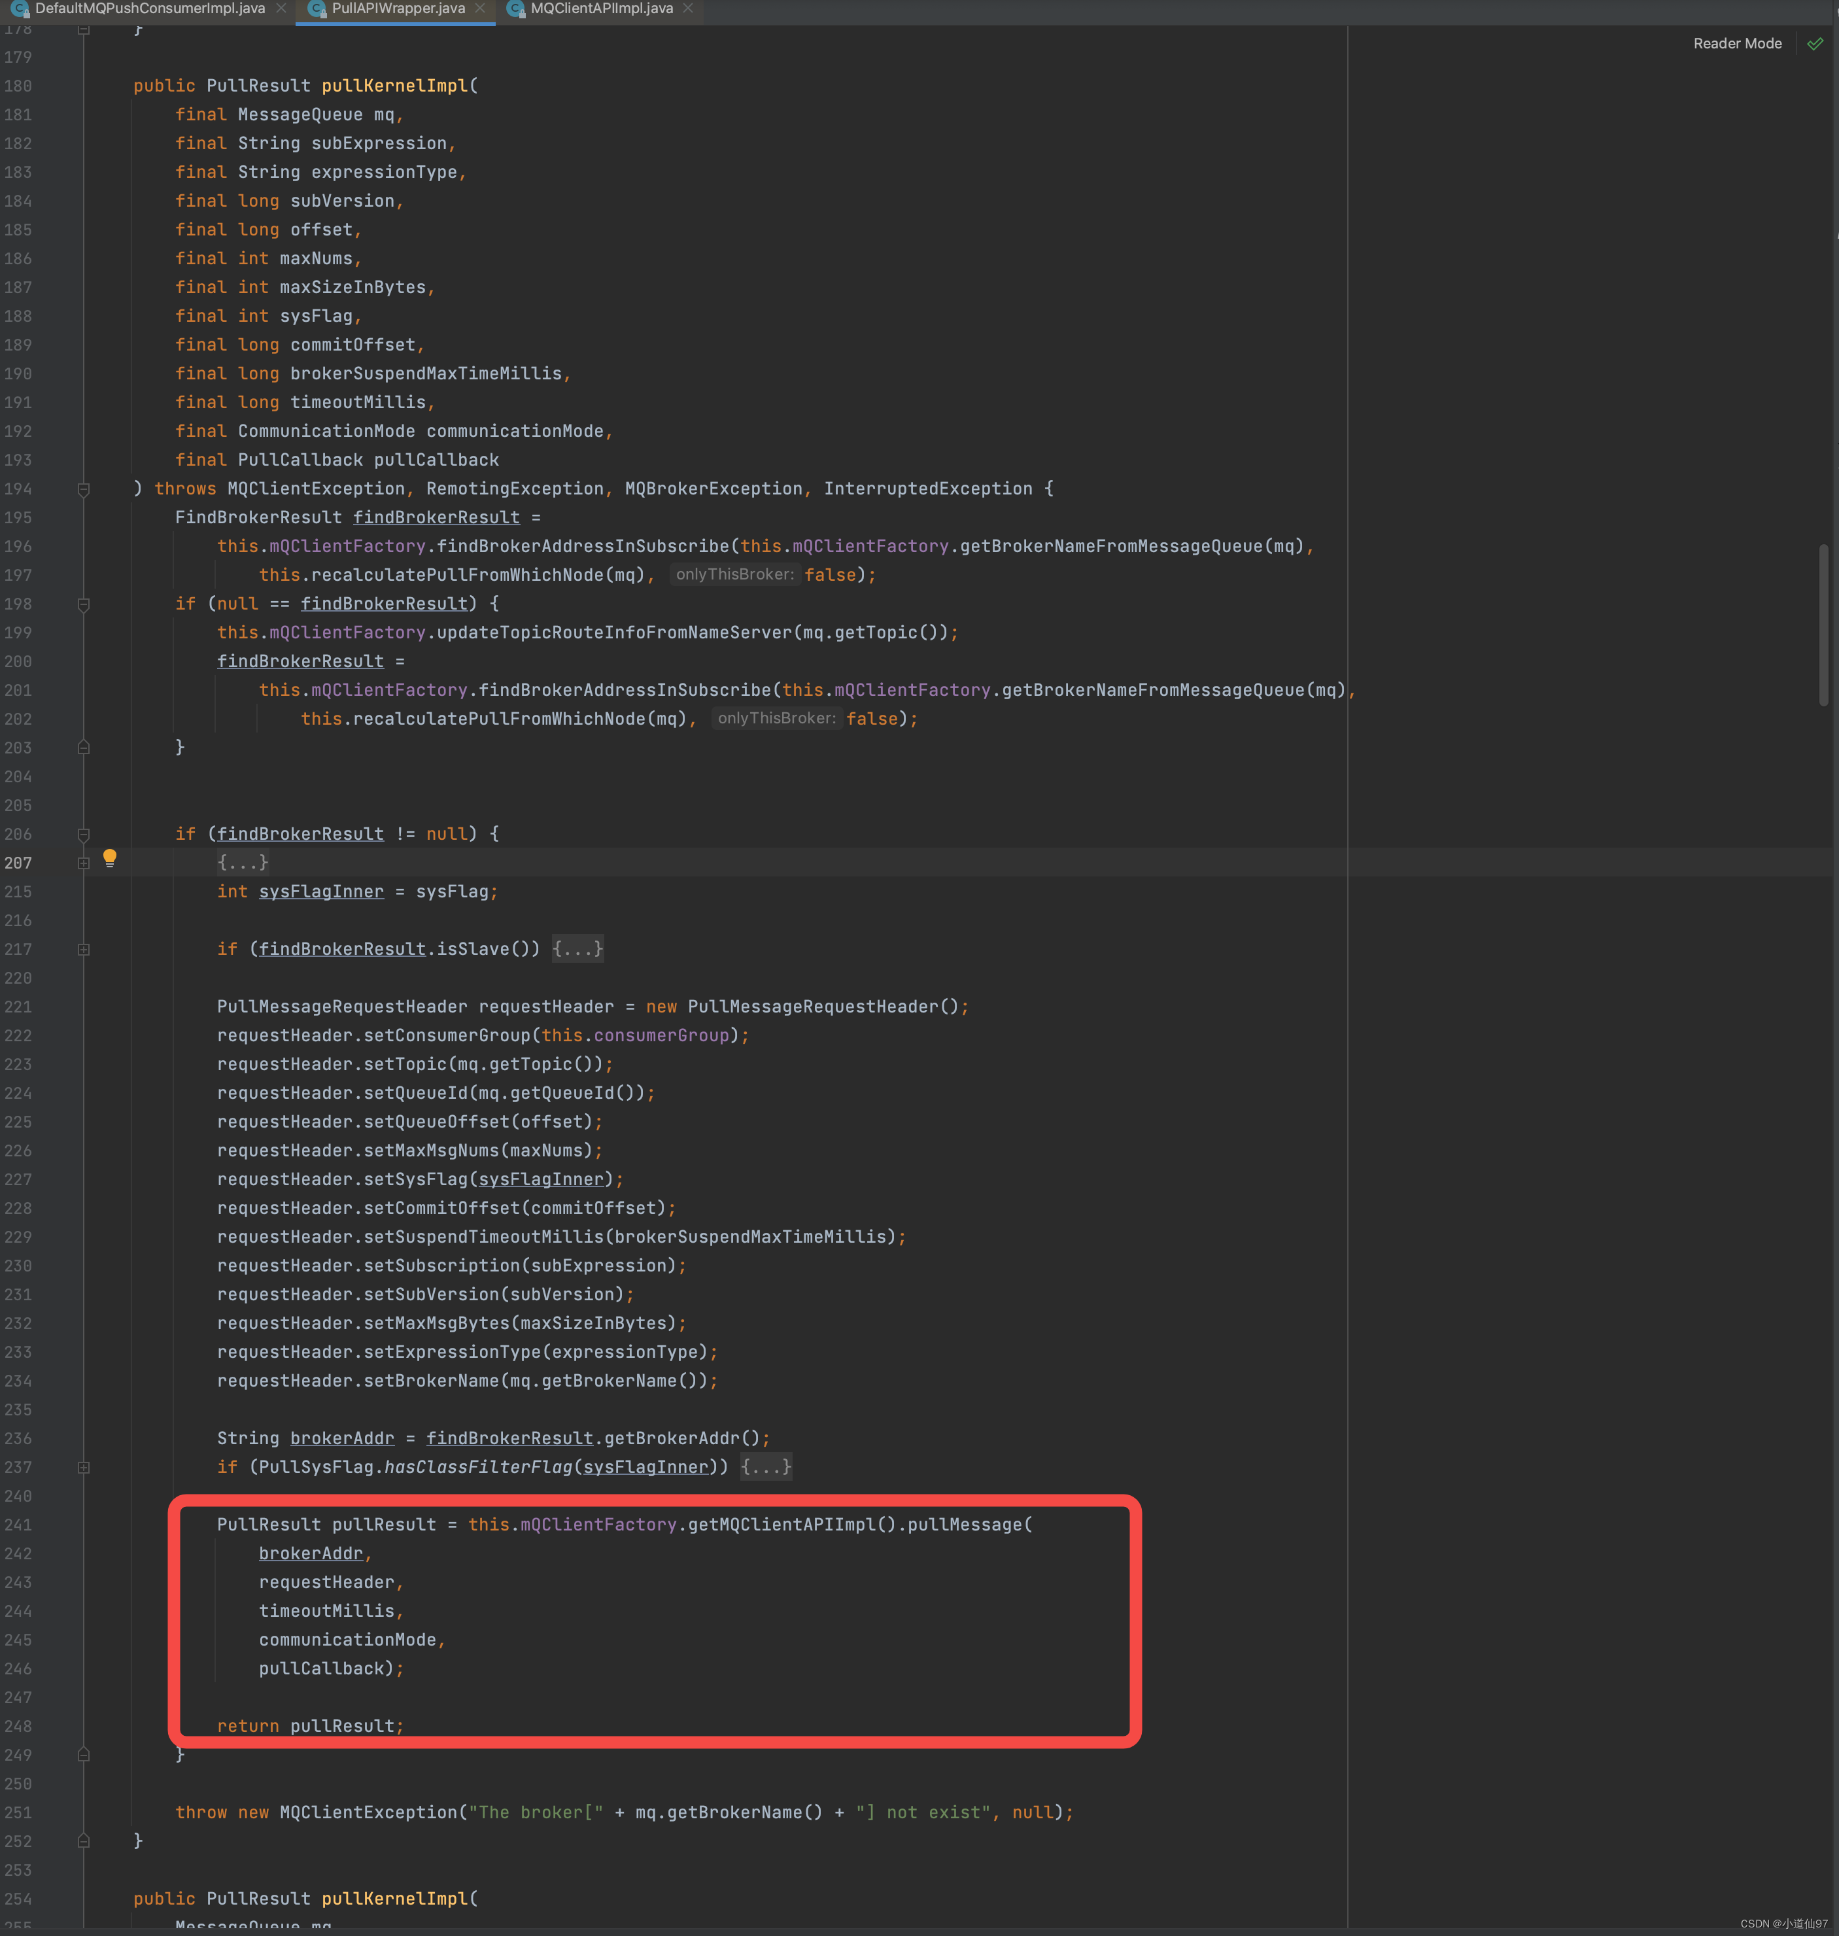The image size is (1839, 1936).
Task: Click the pullKernelImpl method name on line 180
Action: point(395,86)
